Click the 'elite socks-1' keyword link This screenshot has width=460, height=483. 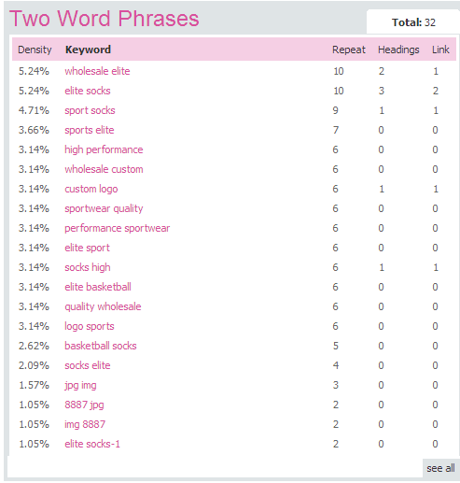click(x=92, y=444)
